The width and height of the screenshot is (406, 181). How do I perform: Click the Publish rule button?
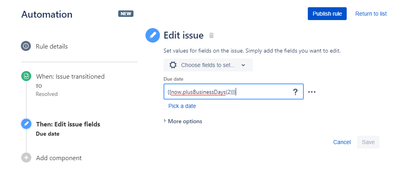click(327, 14)
